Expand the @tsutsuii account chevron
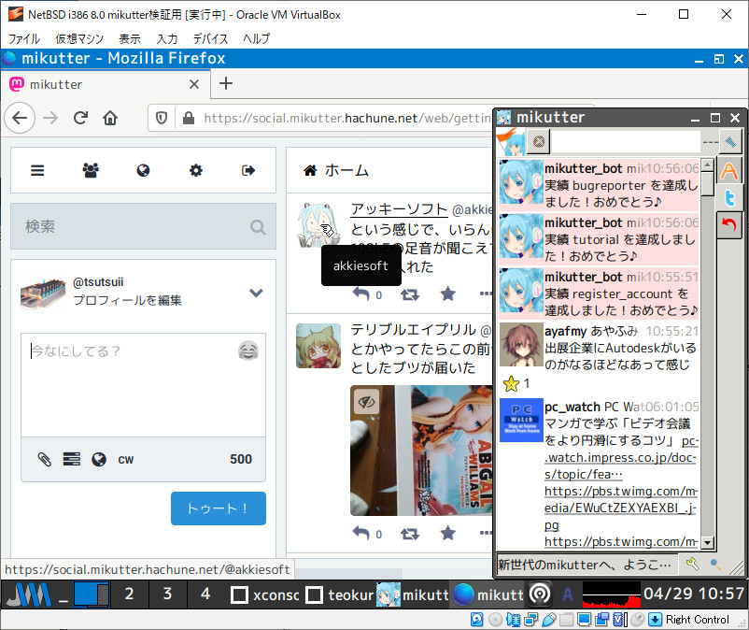 click(256, 293)
